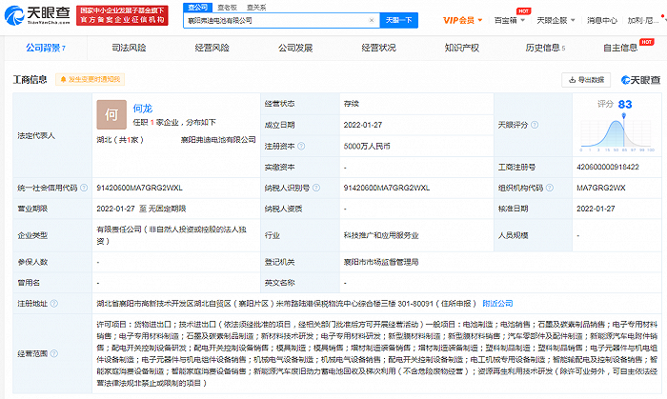
Task: Switch to the 查老板 search tab
Action: coord(225,6)
